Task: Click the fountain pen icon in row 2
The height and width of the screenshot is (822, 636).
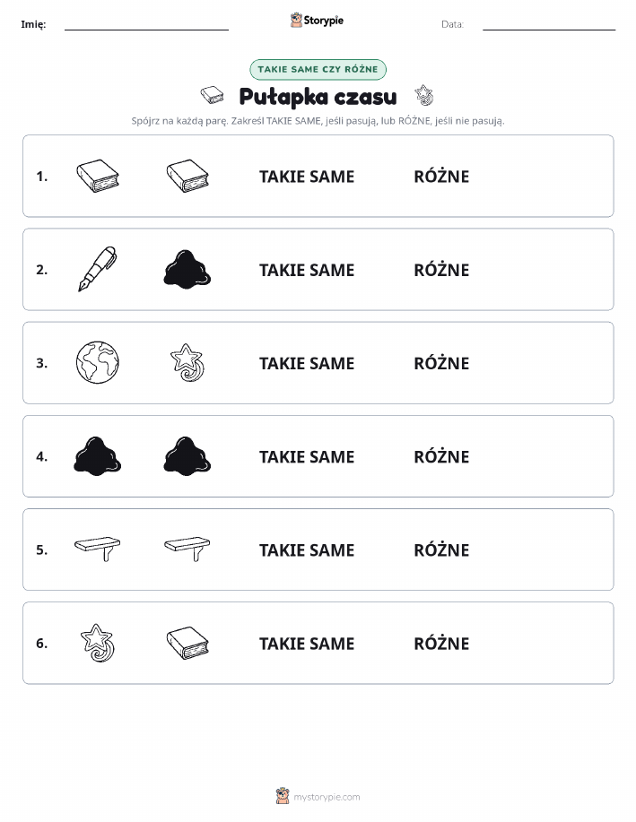Action: click(x=98, y=269)
